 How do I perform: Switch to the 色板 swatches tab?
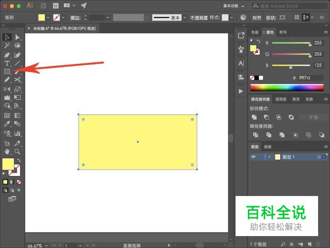pyautogui.click(x=255, y=32)
